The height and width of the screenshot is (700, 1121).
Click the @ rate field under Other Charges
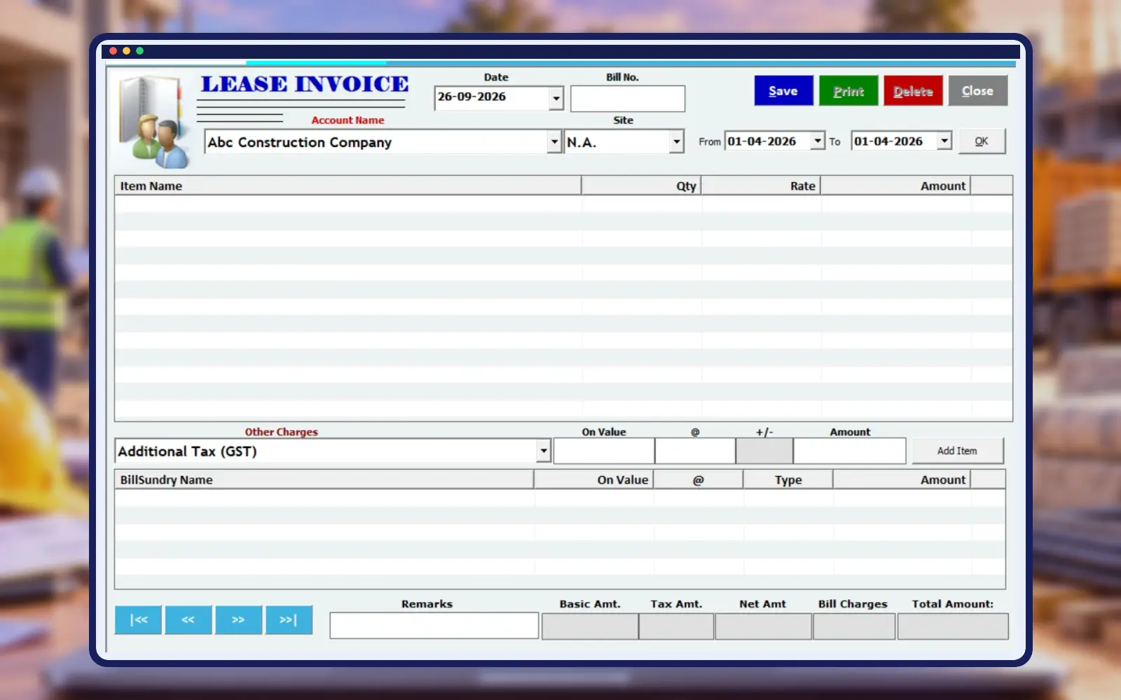pos(695,451)
